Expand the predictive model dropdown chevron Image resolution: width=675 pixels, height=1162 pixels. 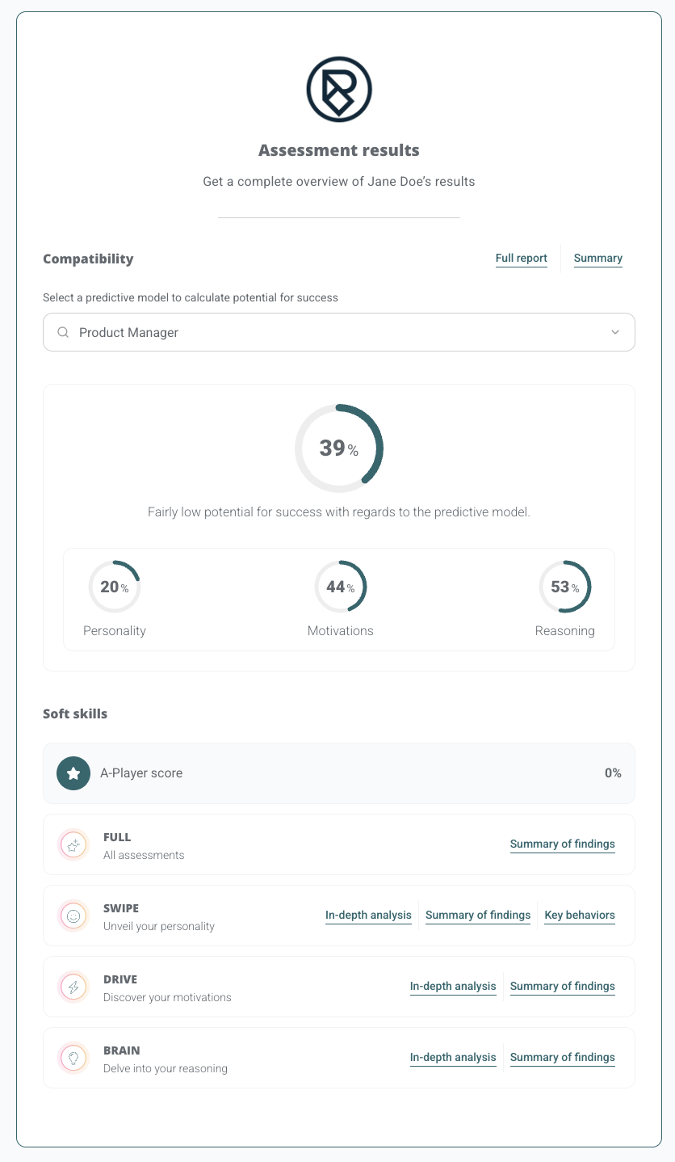point(615,333)
